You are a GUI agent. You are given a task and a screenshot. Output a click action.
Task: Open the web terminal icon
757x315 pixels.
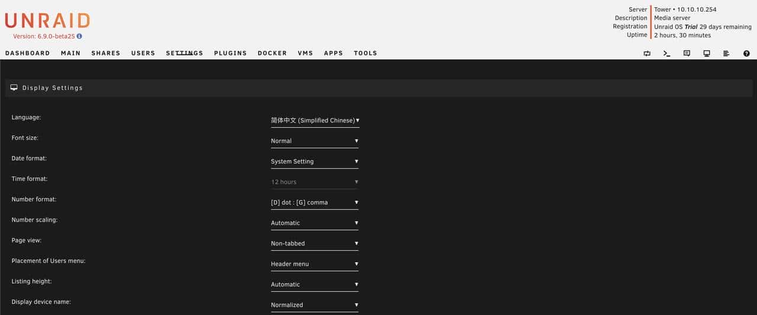click(667, 53)
